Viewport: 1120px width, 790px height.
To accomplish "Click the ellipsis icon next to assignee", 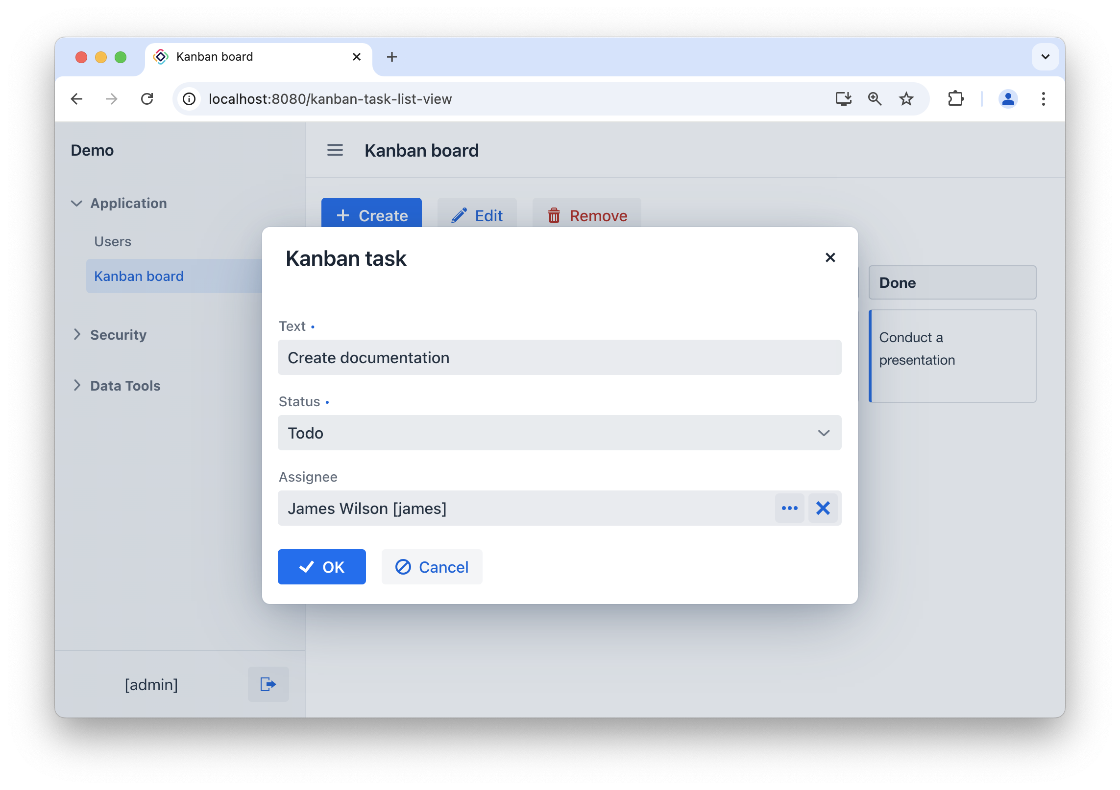I will click(788, 508).
